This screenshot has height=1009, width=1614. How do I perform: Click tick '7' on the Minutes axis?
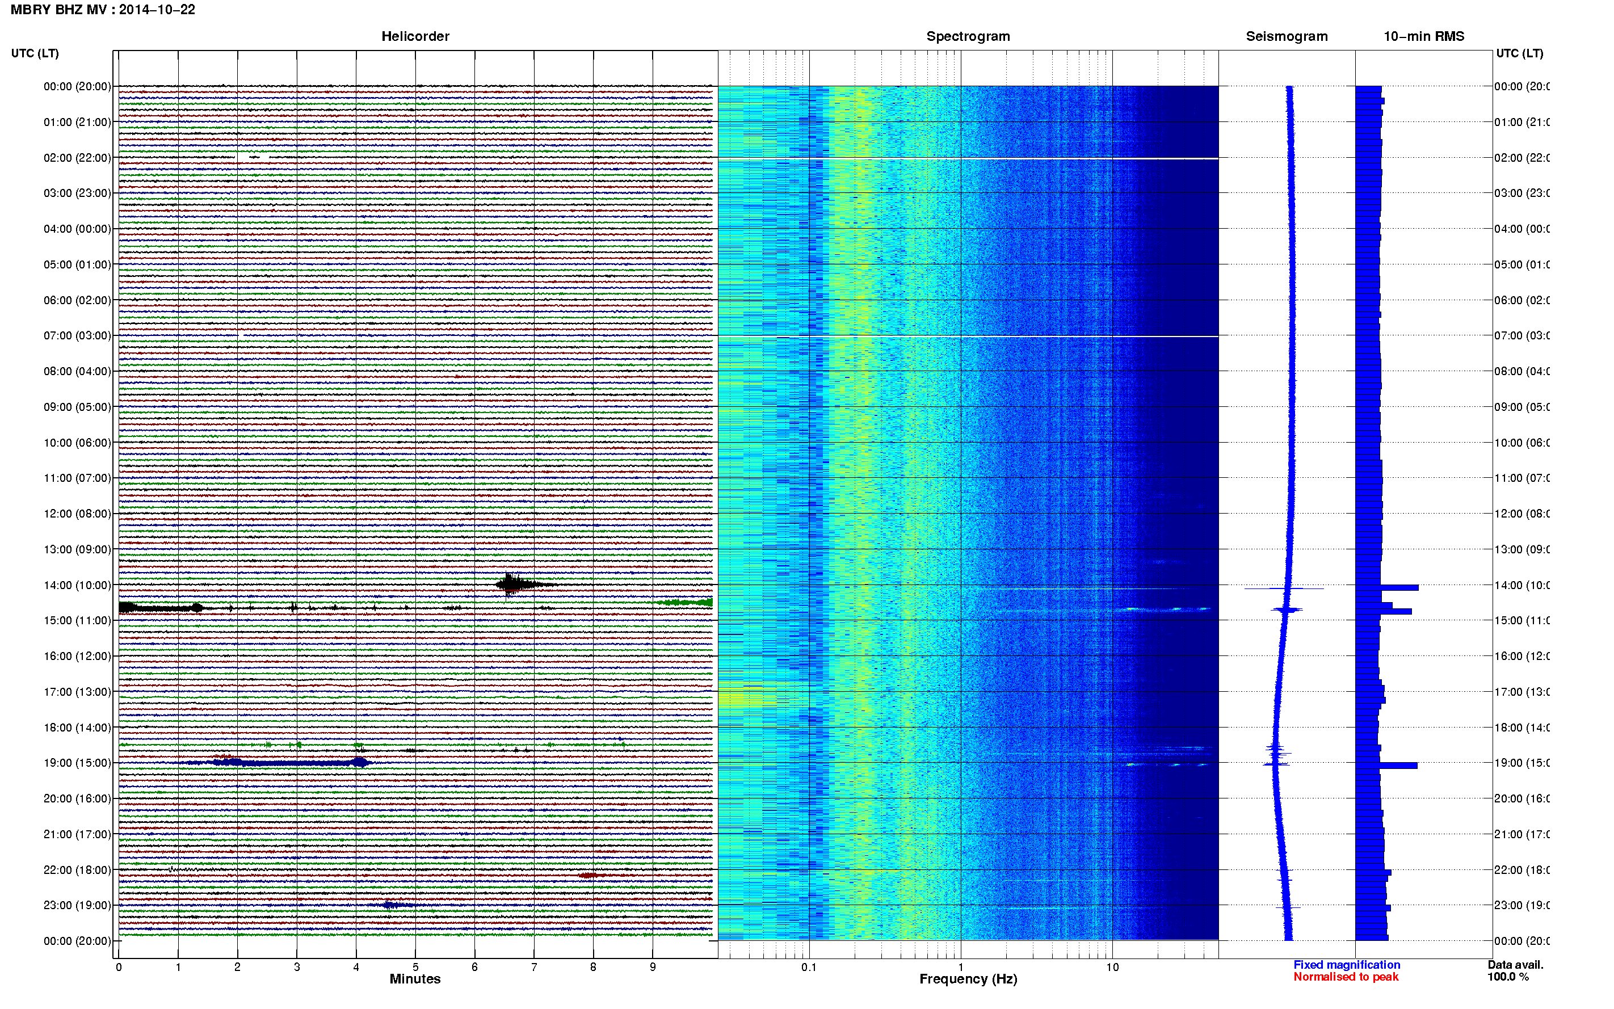pos(534,967)
